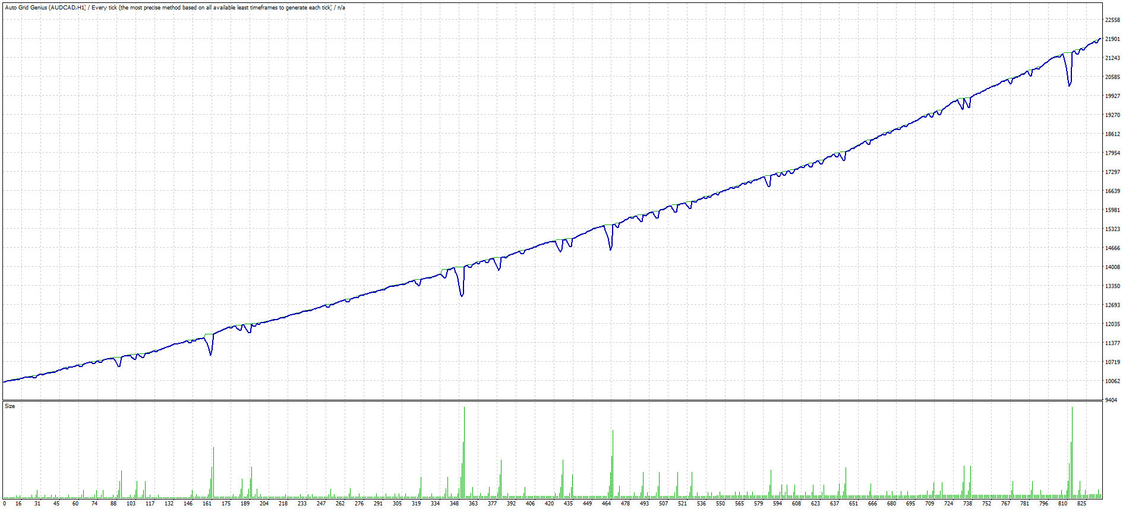This screenshot has width=1129, height=509.
Task: Select the 18612 value on the right axis
Action: pyautogui.click(x=1112, y=134)
